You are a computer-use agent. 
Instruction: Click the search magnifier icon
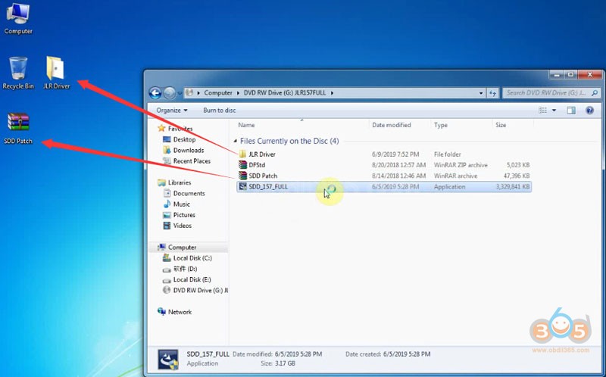[x=595, y=92]
